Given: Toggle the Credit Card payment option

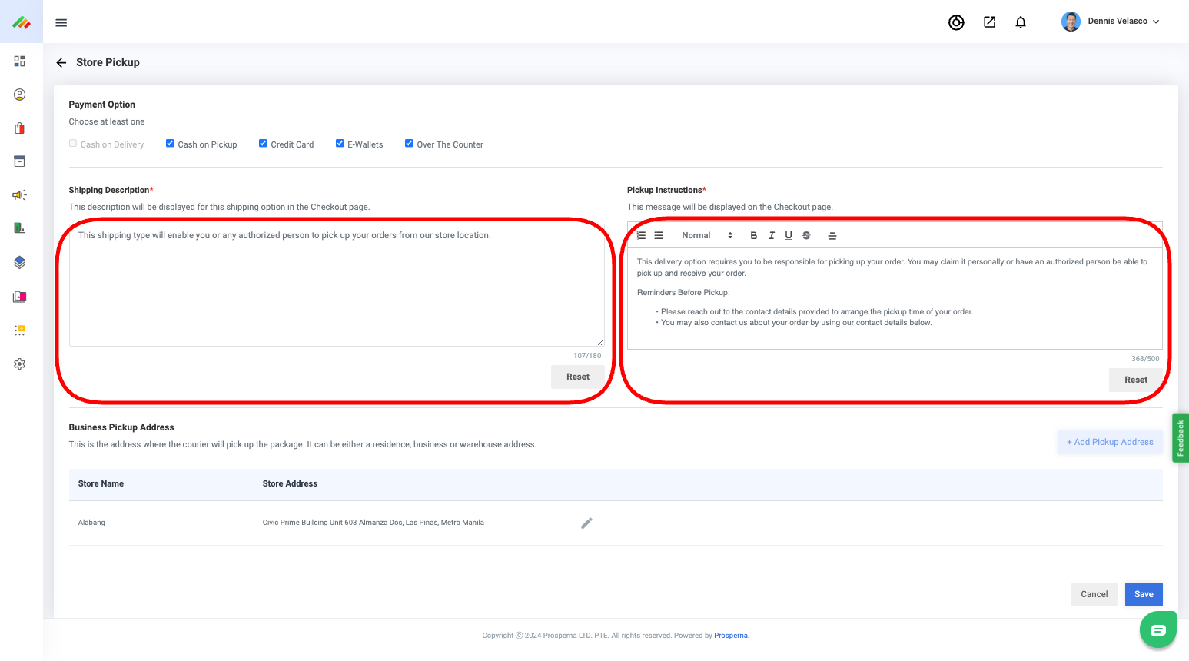Looking at the screenshot, I should pos(263,144).
